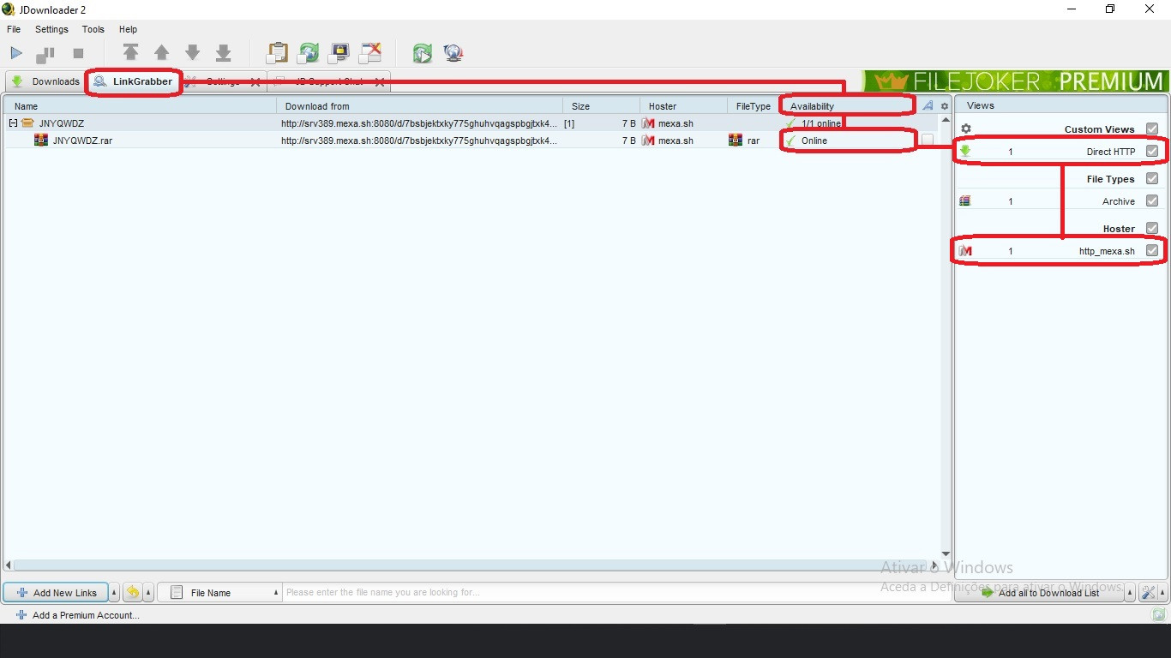Open the File Name search type dropdown
Screen dimensions: 1171x658
pyautogui.click(x=220, y=593)
